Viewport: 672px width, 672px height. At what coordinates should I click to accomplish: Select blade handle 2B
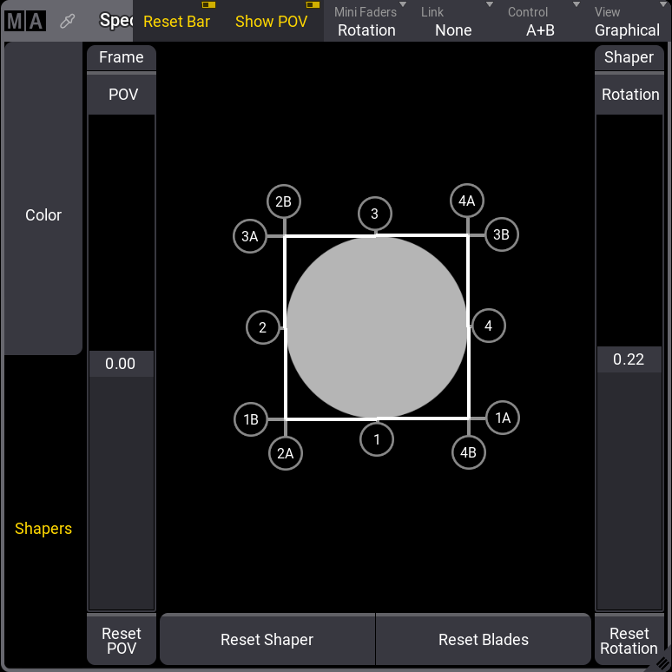pos(283,201)
